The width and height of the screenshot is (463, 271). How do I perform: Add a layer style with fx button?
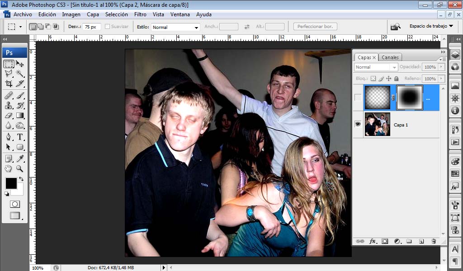point(373,241)
